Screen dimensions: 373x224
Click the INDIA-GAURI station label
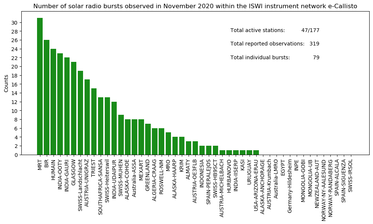[x=67, y=176]
